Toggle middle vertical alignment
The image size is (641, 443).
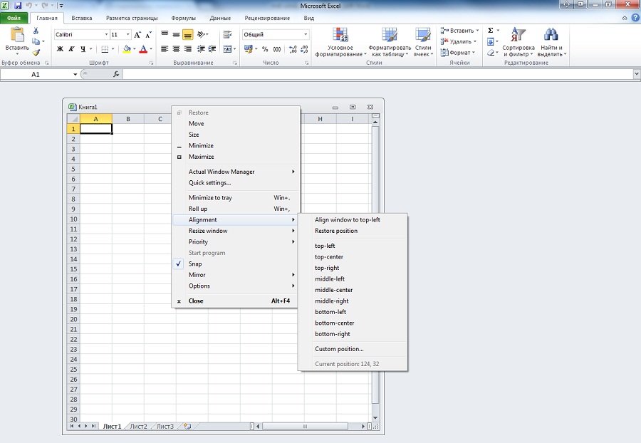(176, 35)
